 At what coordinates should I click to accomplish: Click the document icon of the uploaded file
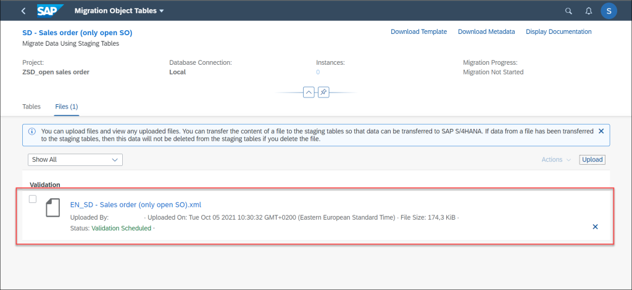[53, 208]
